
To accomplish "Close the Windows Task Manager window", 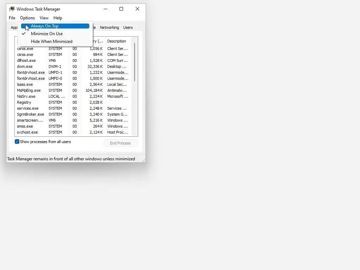I will [x=137, y=9].
